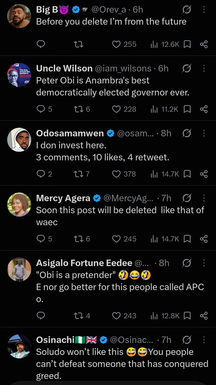The image size is (216, 385).
Task: View analytics showing 12.6K views
Action: pos(165,44)
